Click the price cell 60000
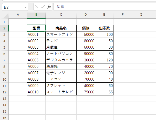156x120 pixels. pos(86,47)
